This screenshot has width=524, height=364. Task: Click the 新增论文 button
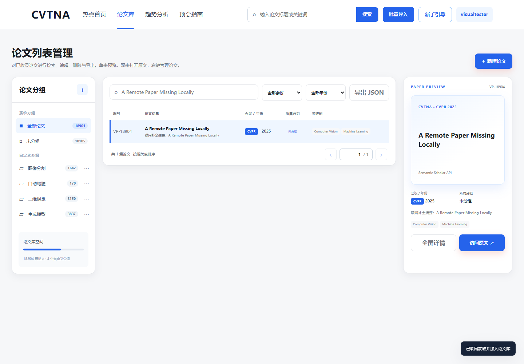click(493, 61)
